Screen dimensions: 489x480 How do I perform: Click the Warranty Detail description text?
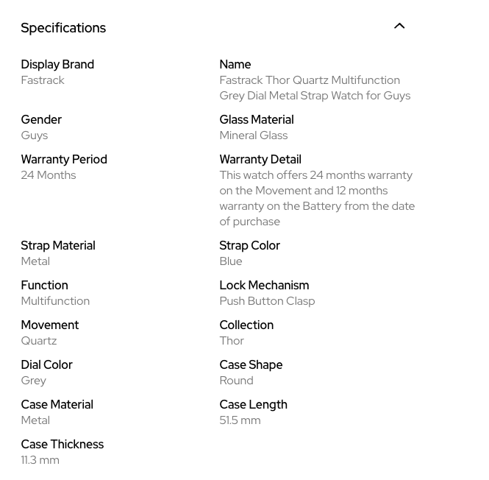point(317,198)
